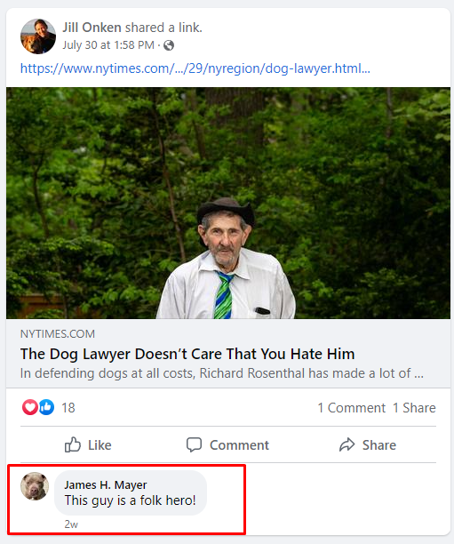Click the heart reaction icon
The width and height of the screenshot is (454, 544).
(x=30, y=407)
